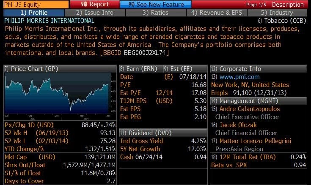This screenshot has height=185, width=311.
Task: Click the Est PEG value 2.10
Action: (x=201, y=117)
